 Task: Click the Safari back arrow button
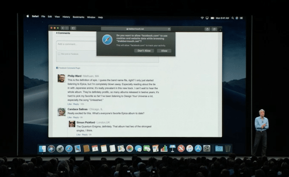coord(63,28)
